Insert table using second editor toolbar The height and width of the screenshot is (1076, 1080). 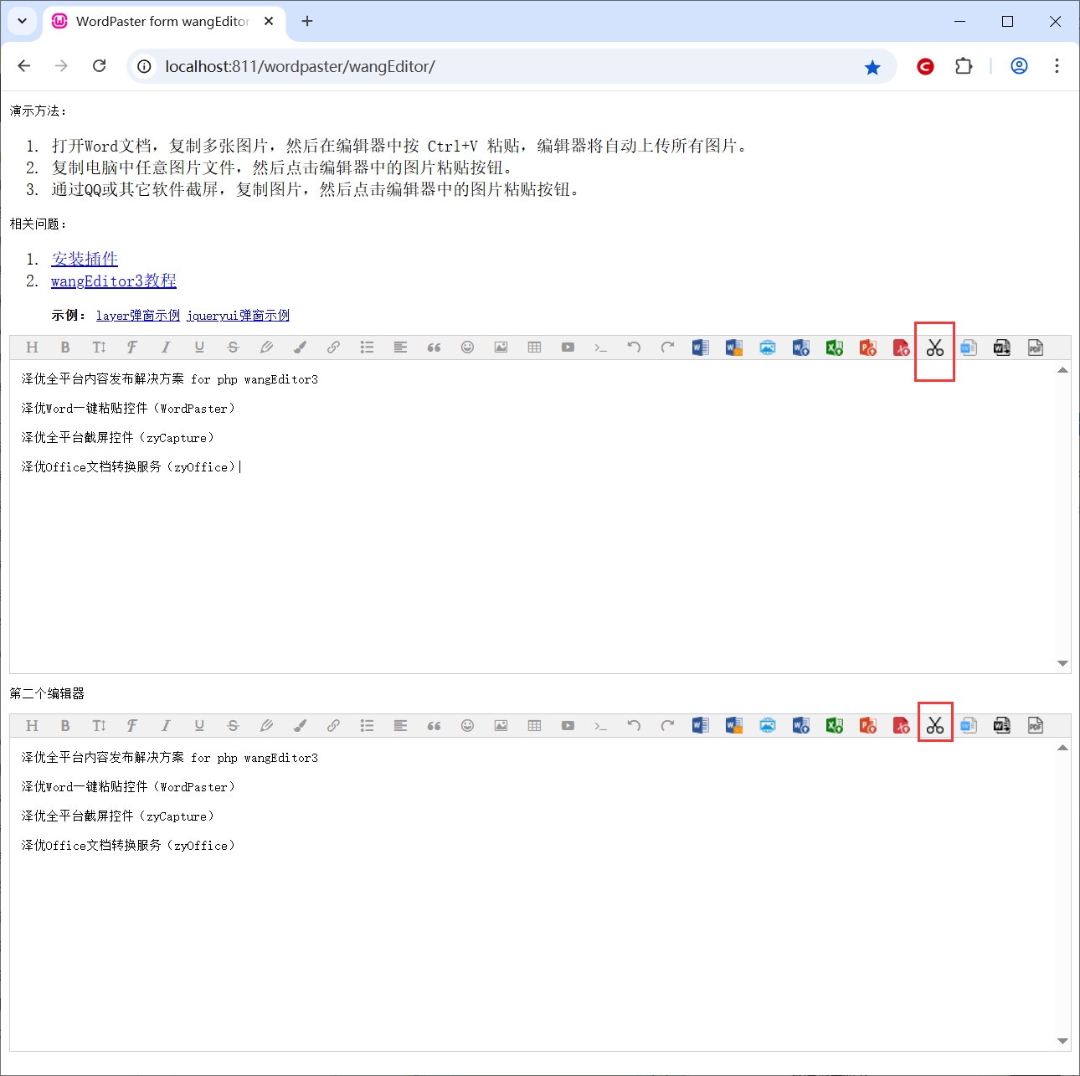pyautogui.click(x=534, y=726)
